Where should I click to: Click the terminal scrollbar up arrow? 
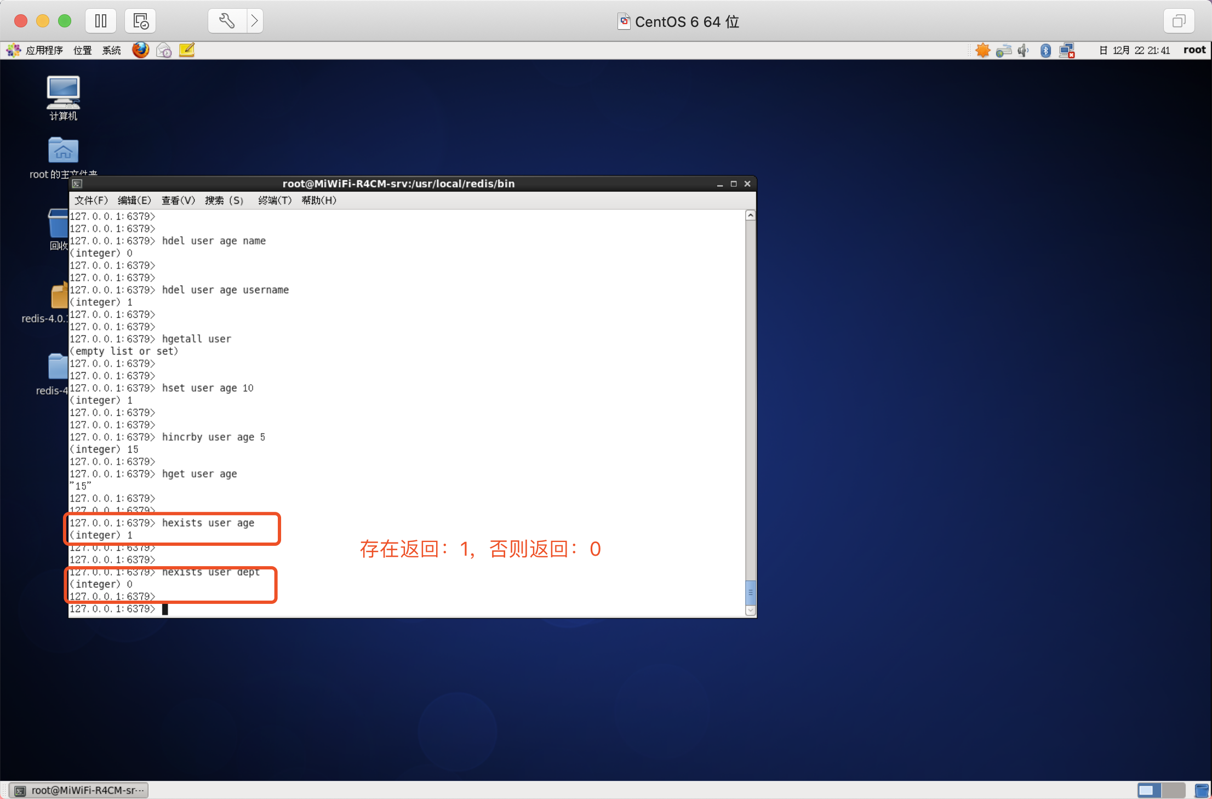pyautogui.click(x=751, y=215)
